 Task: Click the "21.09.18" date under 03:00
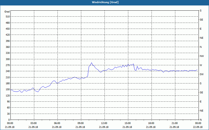point(33,127)
